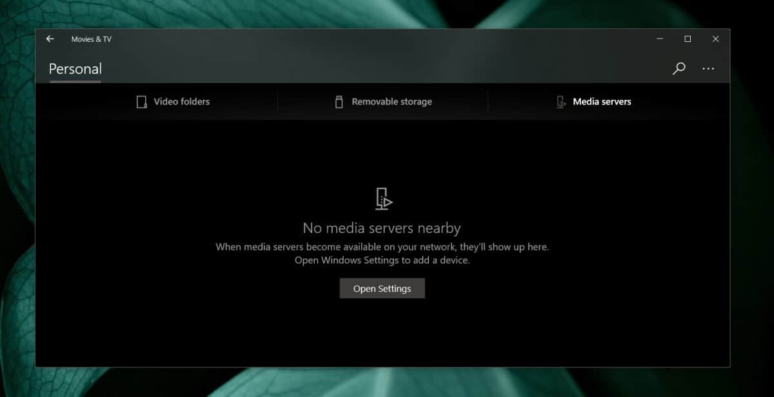
Task: Switch to Video folders tab
Action: pos(173,102)
